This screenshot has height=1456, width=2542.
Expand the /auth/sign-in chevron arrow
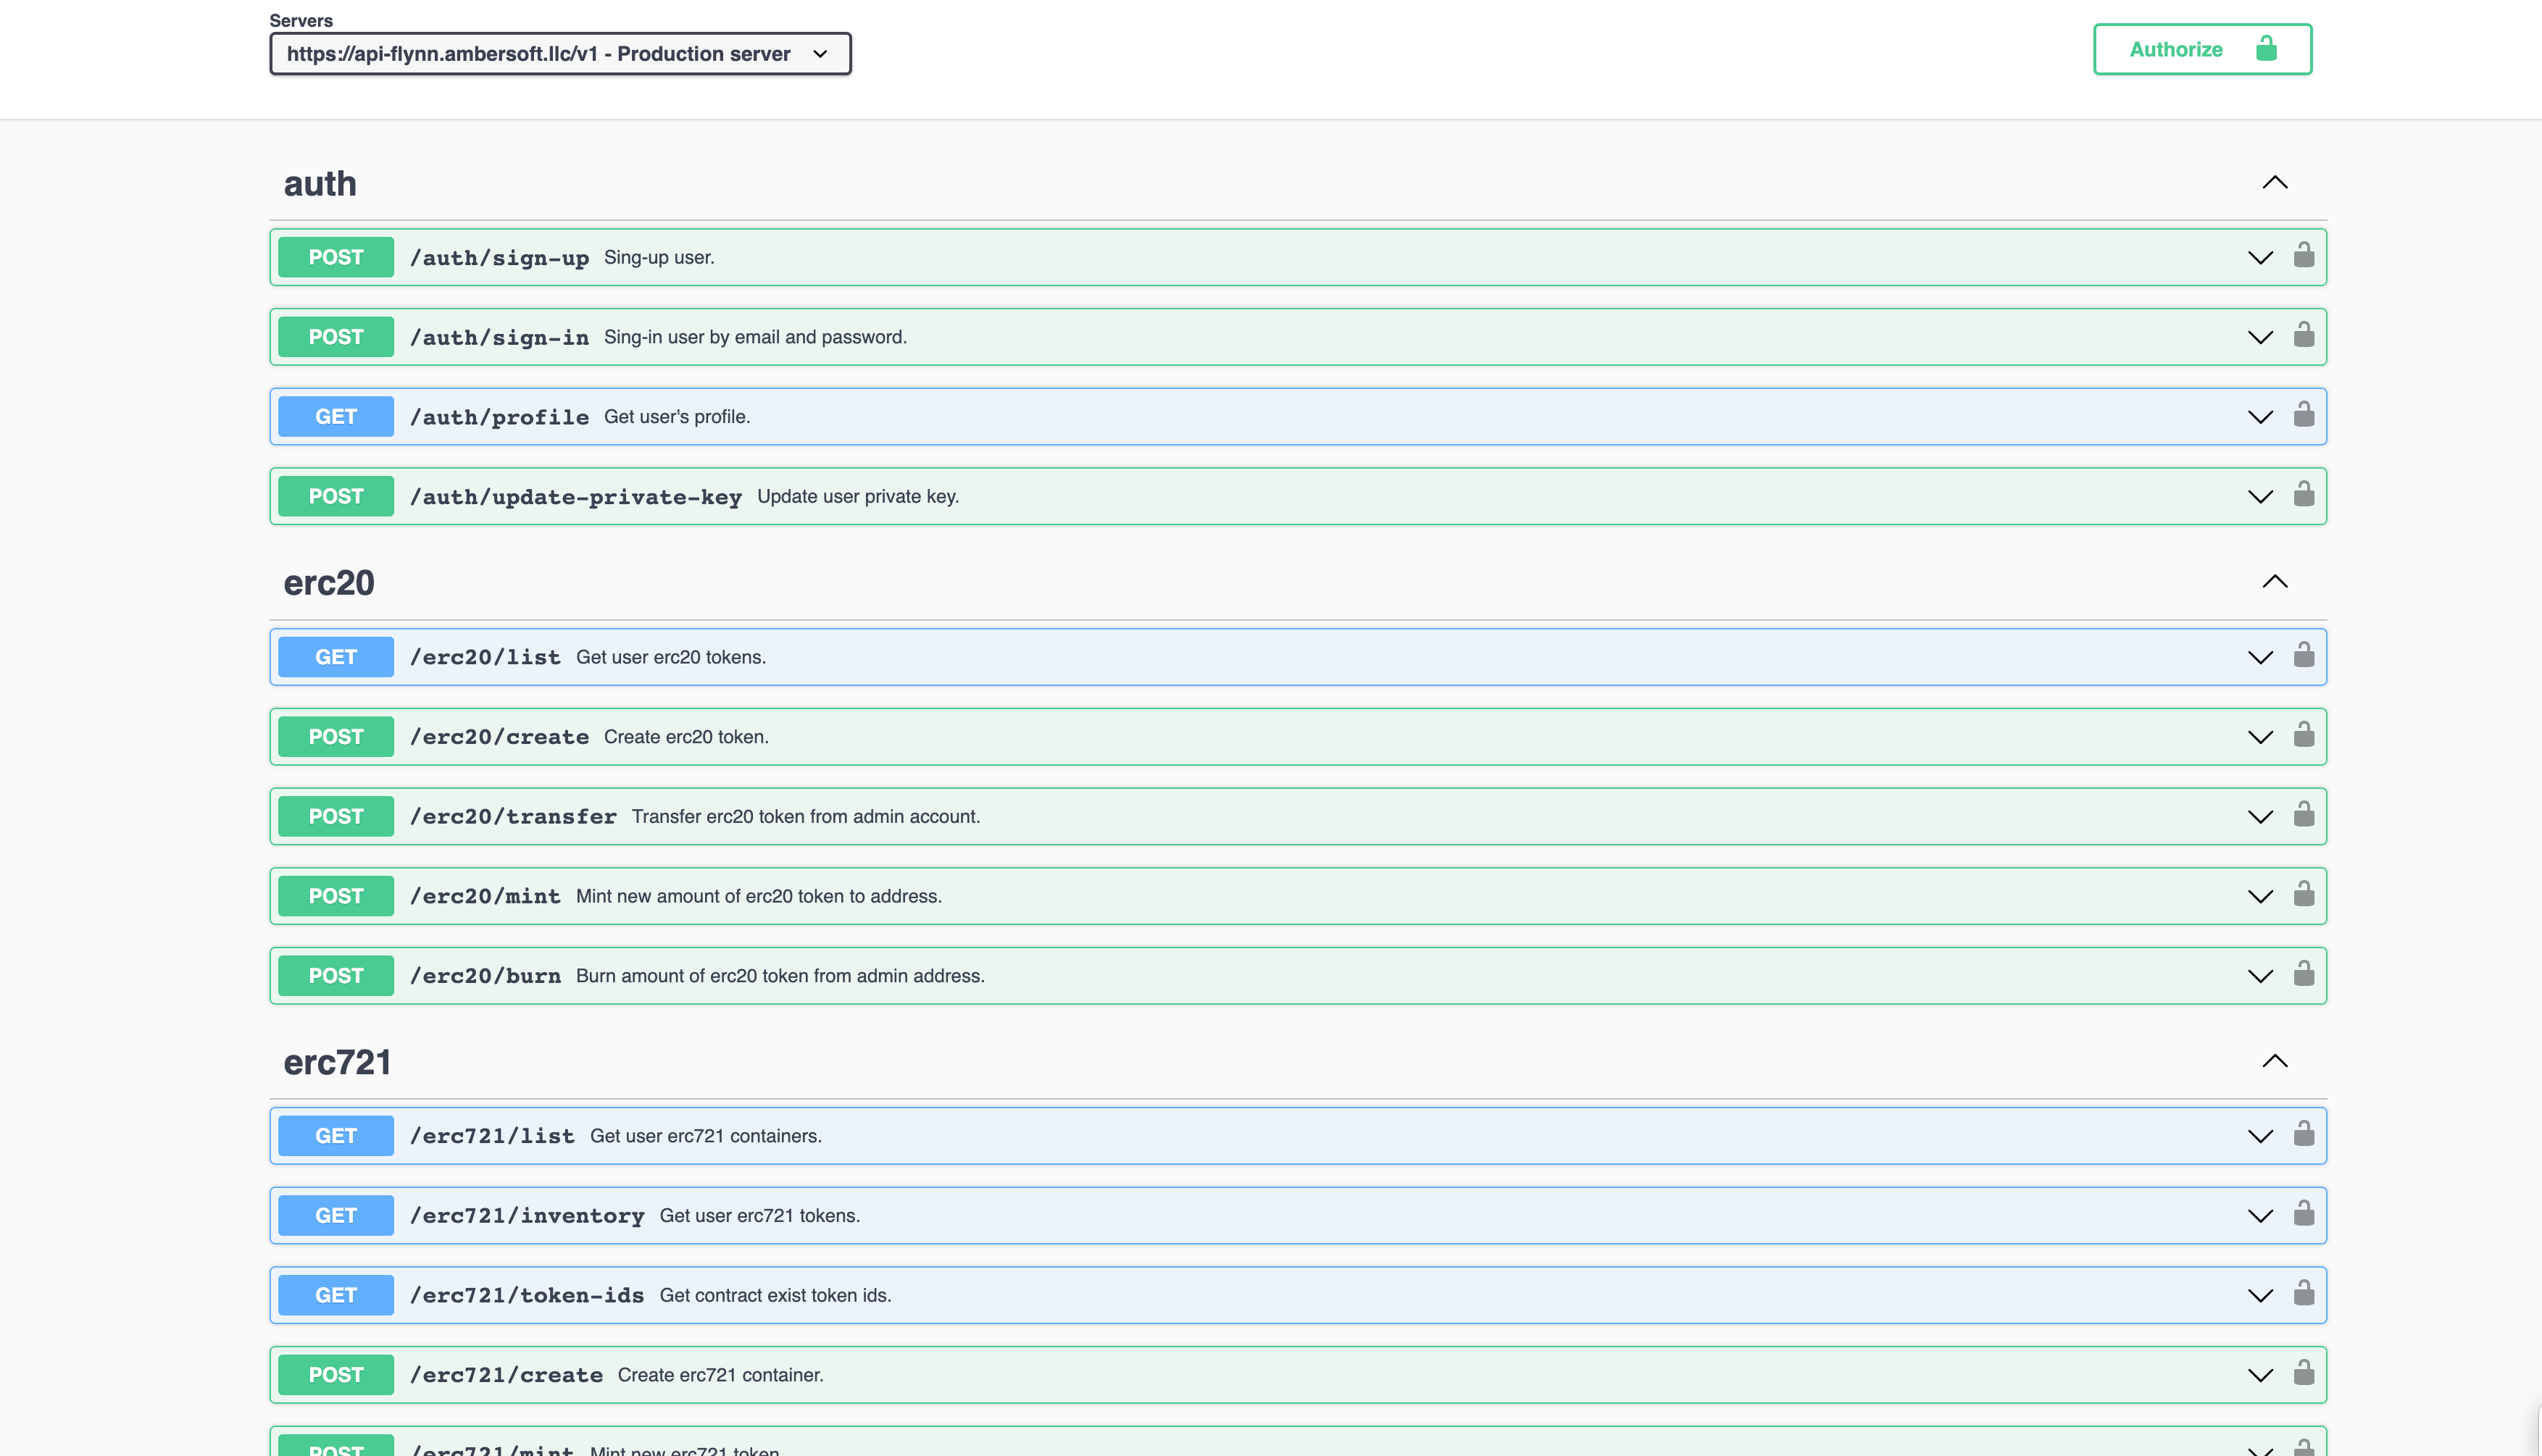[2259, 337]
